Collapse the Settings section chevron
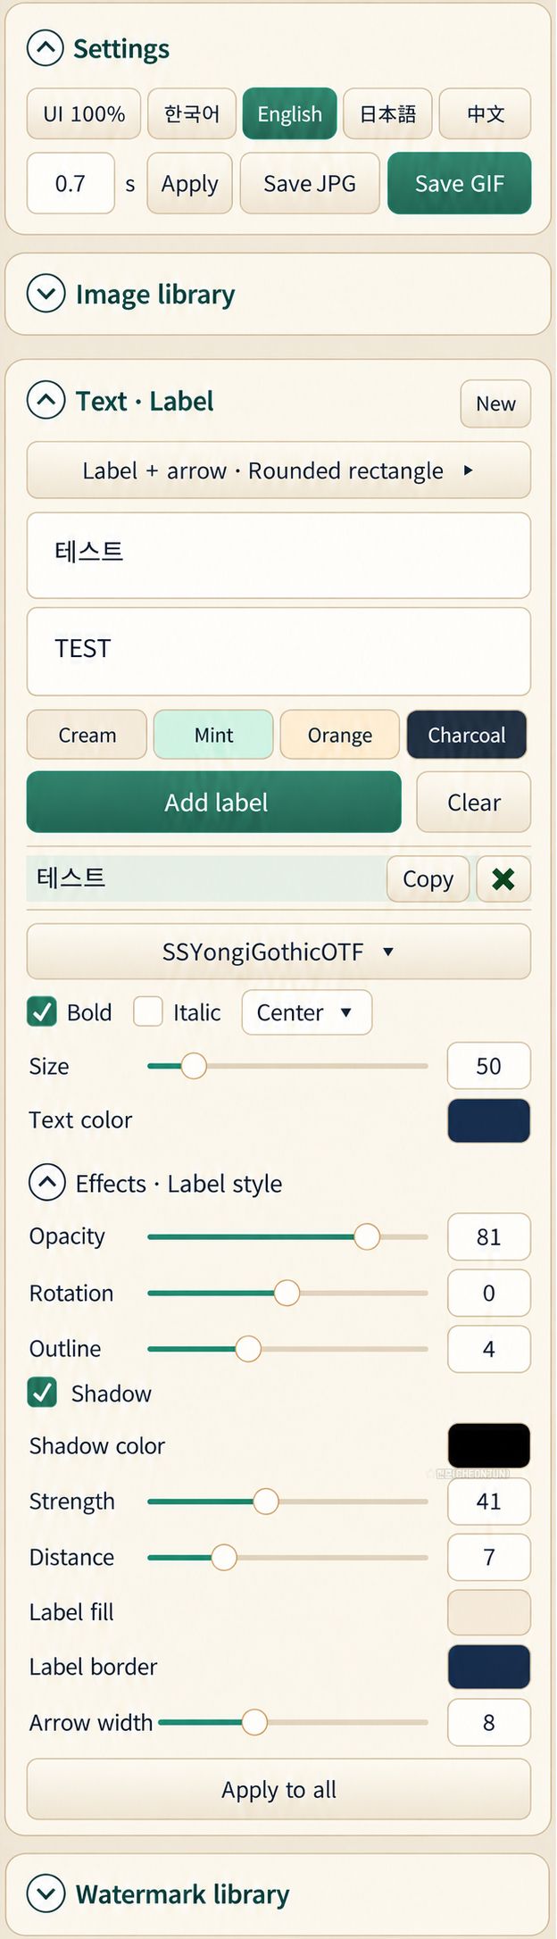Image resolution: width=557 pixels, height=1939 pixels. point(46,48)
